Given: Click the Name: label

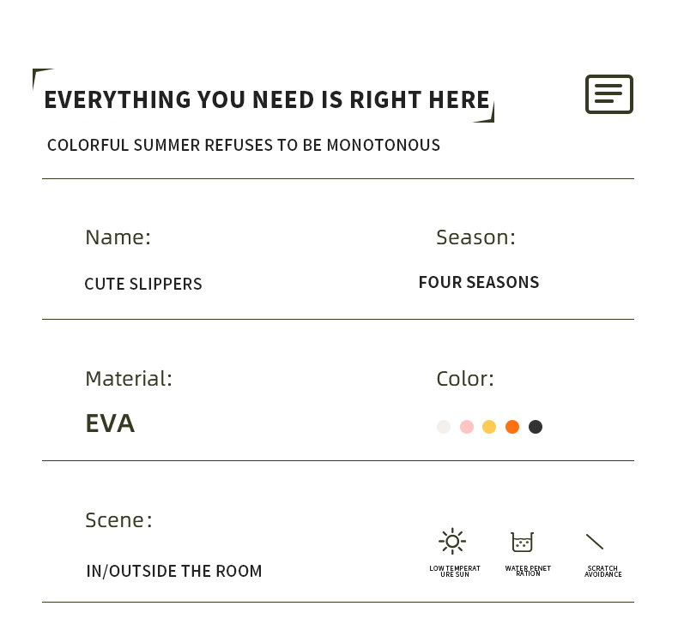Looking at the screenshot, I should [118, 237].
